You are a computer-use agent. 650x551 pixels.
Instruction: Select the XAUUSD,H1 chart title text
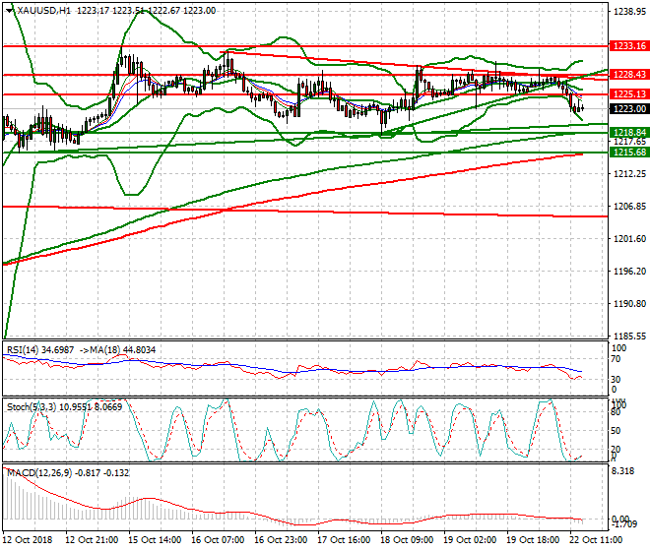[44, 11]
